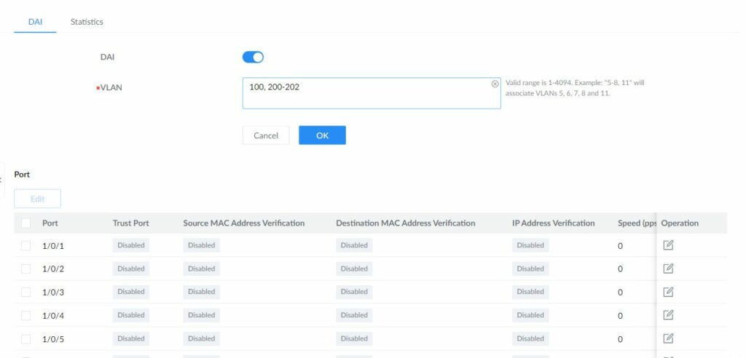Click Source MAC Disabled tag for 1/0/2
Viewport: 746px width, 358px height.
[x=201, y=268]
